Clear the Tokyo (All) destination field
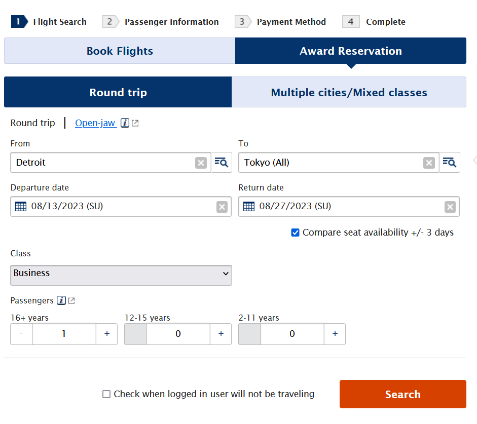Image resolution: width=477 pixels, height=424 pixels. point(429,163)
